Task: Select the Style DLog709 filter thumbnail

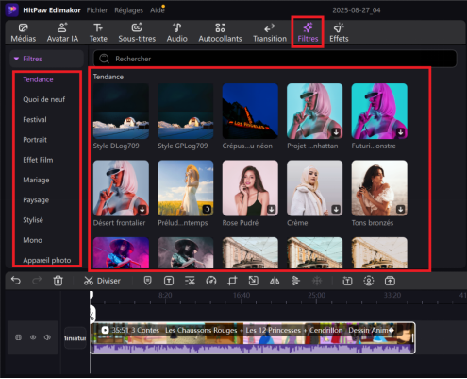Action: [x=121, y=111]
